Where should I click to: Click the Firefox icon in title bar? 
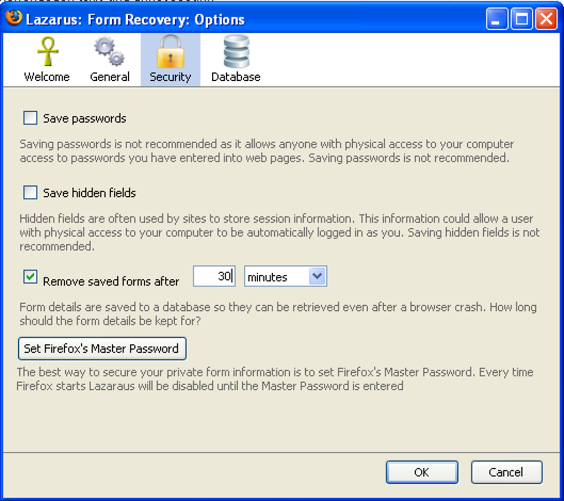pos(14,18)
